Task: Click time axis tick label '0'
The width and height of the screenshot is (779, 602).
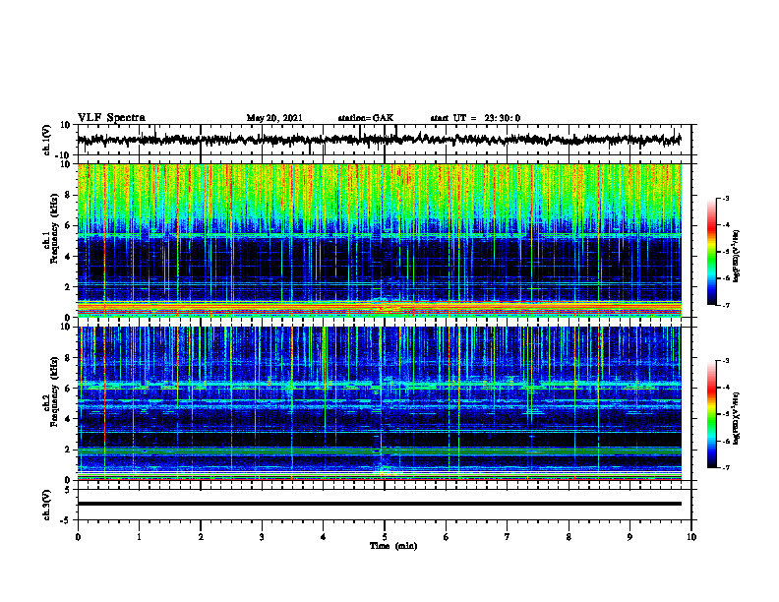Action: (78, 537)
